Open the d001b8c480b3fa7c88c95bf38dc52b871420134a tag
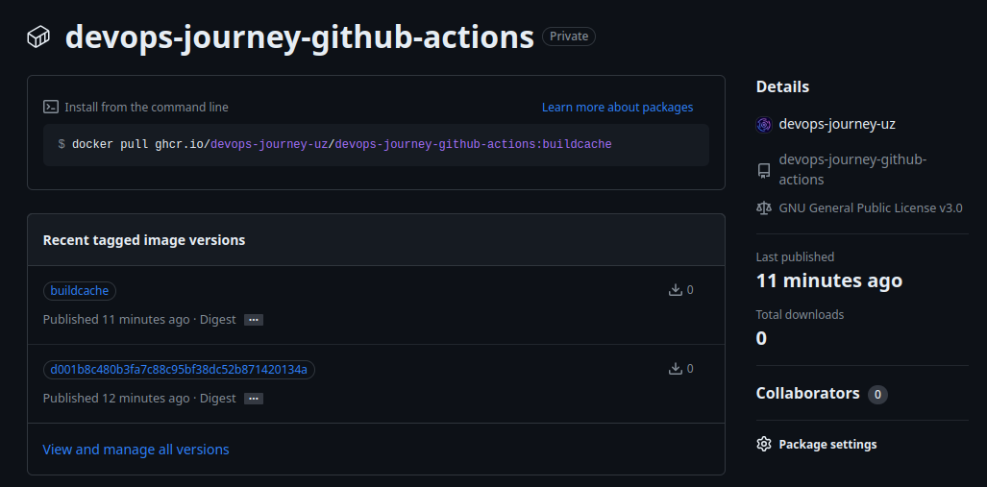This screenshot has height=487, width=987. click(179, 370)
